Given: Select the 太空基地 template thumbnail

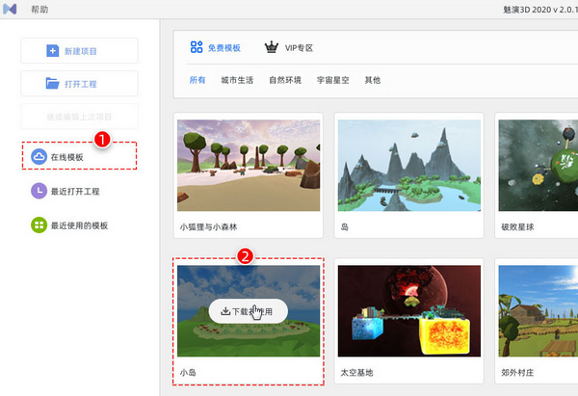Looking at the screenshot, I should pyautogui.click(x=407, y=311).
